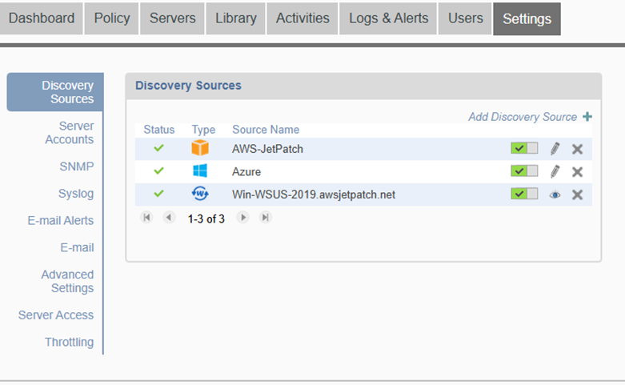Open the Dashboard tab
This screenshot has height=385, width=625.
pos(42,18)
